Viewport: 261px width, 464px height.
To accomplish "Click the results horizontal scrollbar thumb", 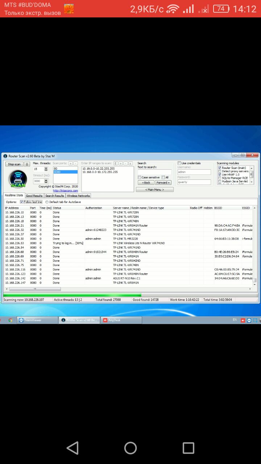I will tap(35, 289).
